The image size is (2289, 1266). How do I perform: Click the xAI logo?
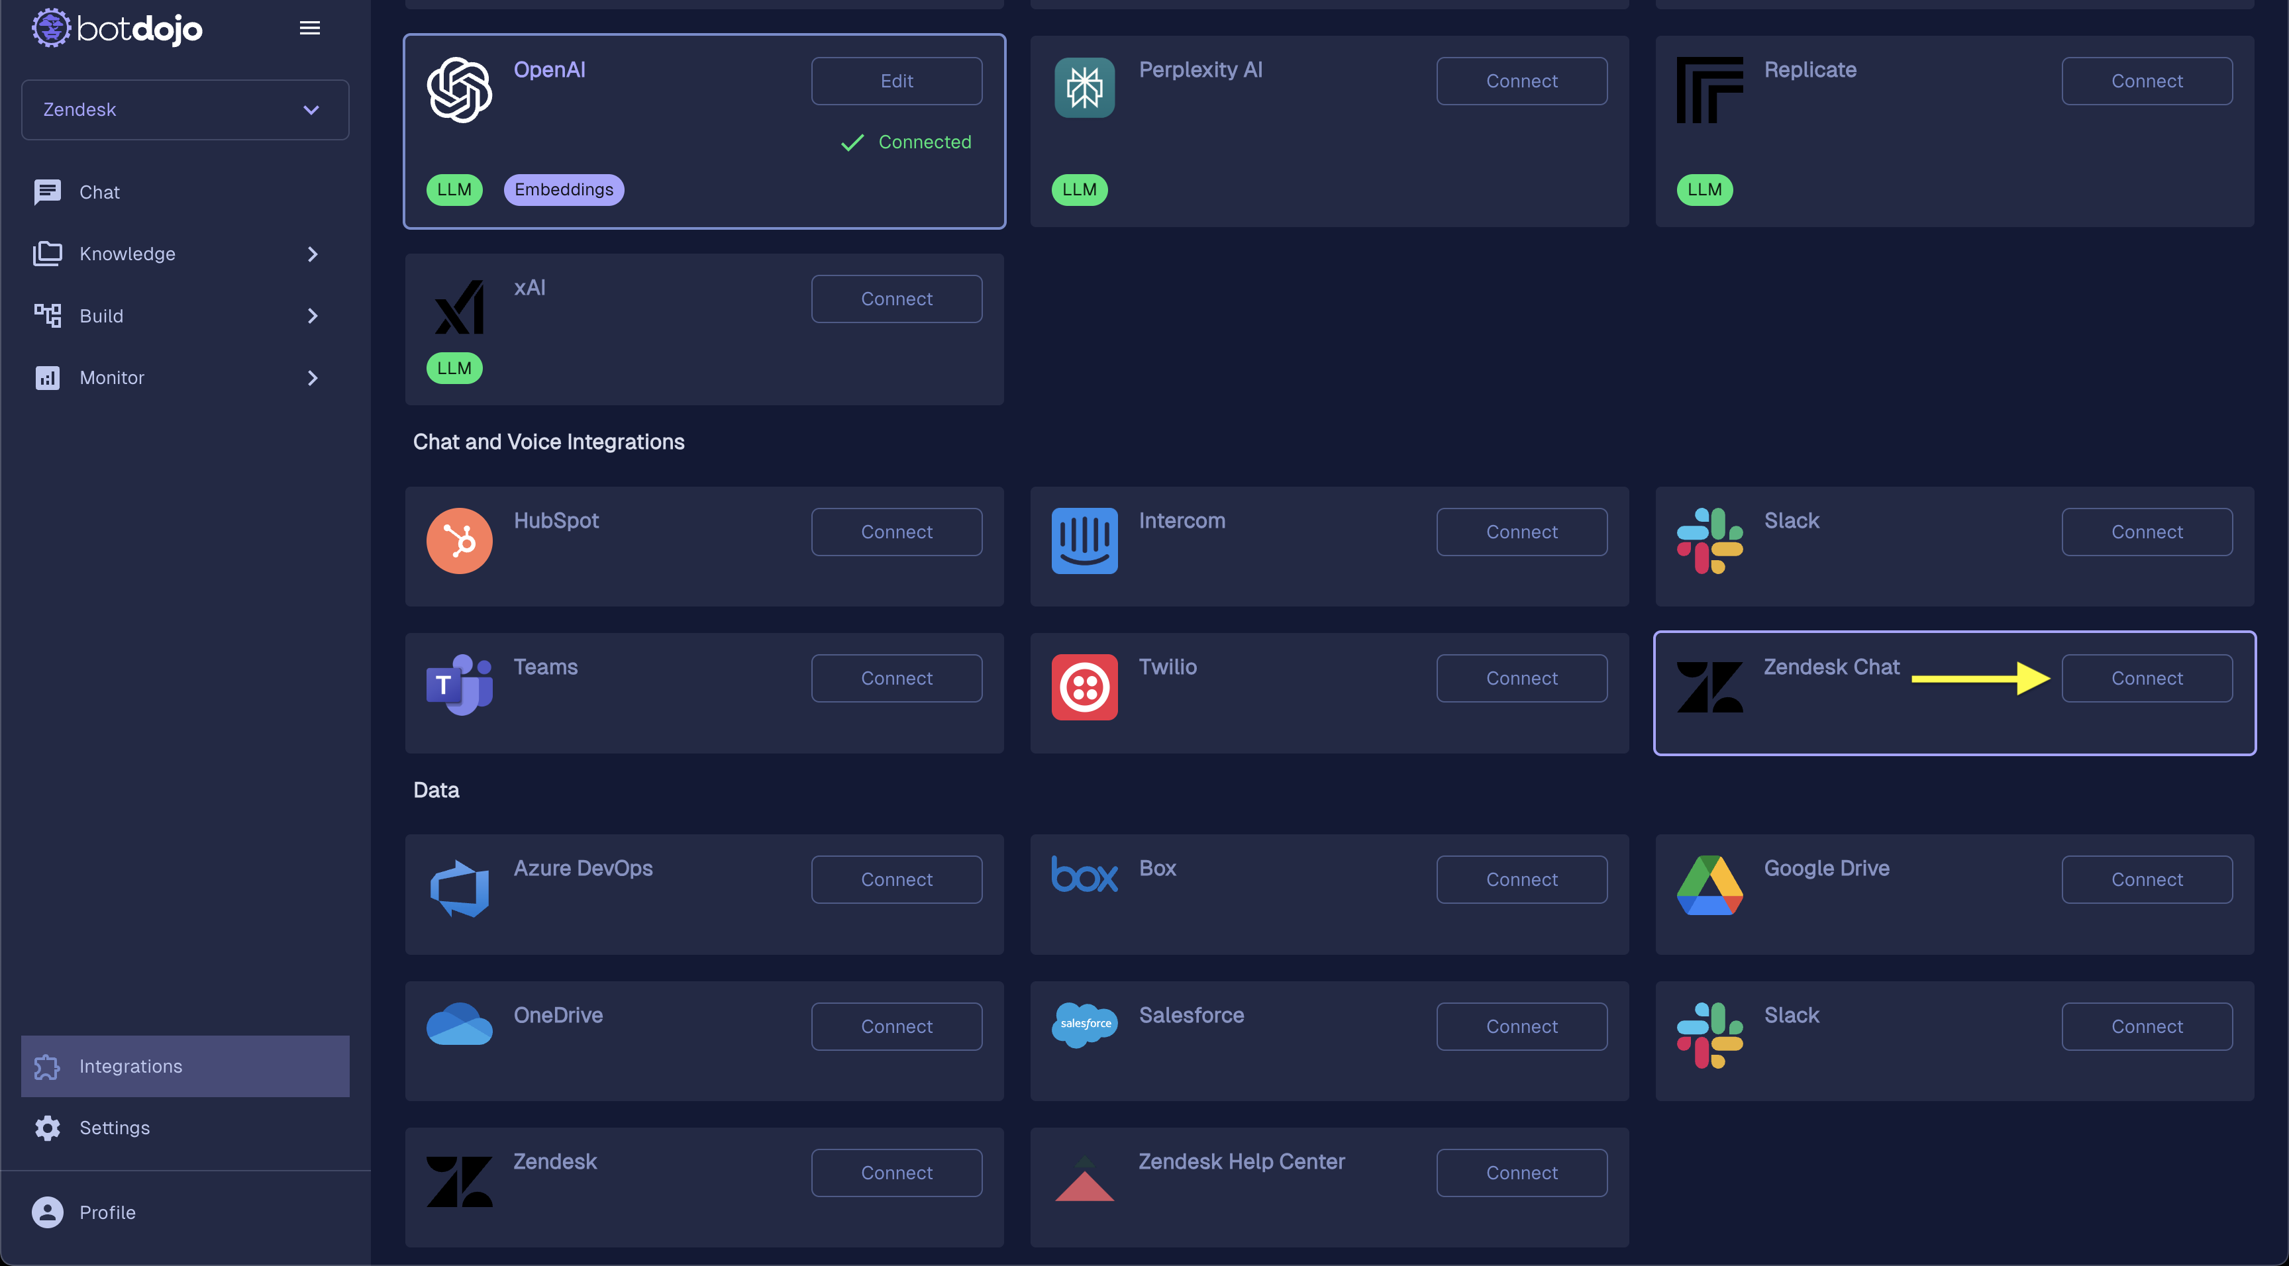[x=460, y=307]
